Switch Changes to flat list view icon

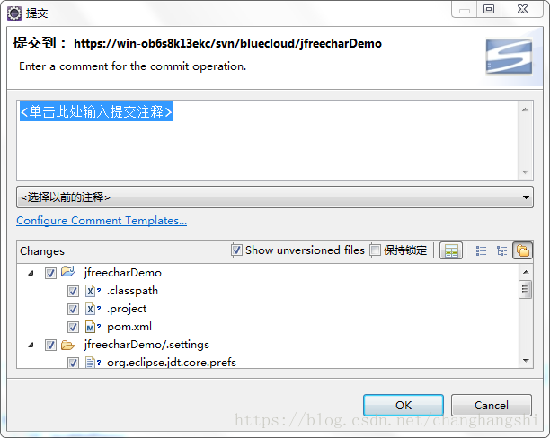click(x=481, y=251)
